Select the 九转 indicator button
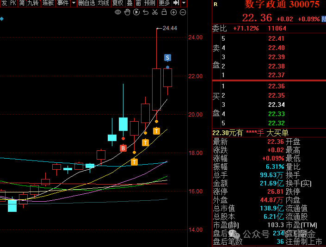Viewport: 326px width, 247px height. [x=33, y=3]
